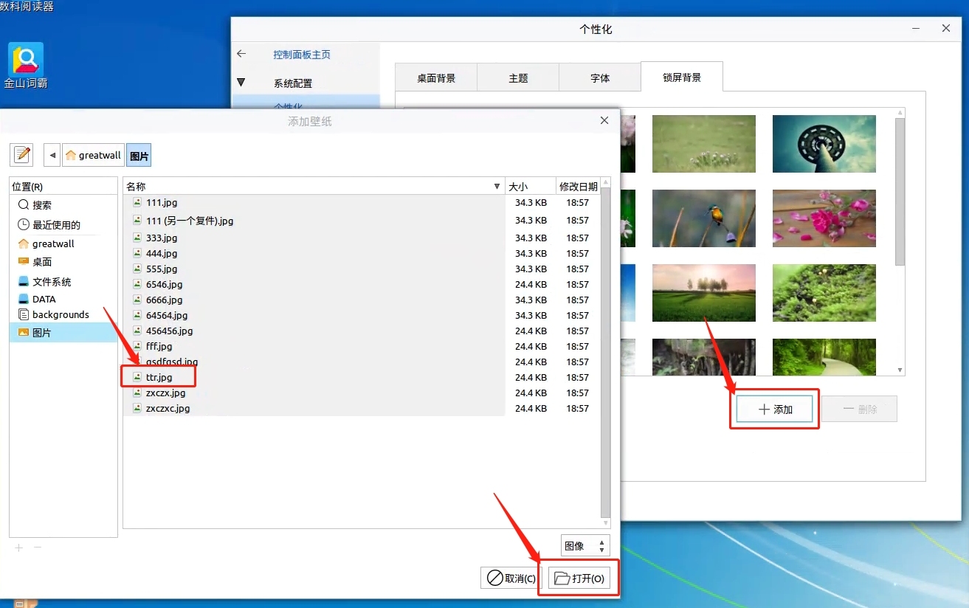Screen dimensions: 969x608
Task: Click the image icon beside zxczxc.jpg
Action: [137, 408]
